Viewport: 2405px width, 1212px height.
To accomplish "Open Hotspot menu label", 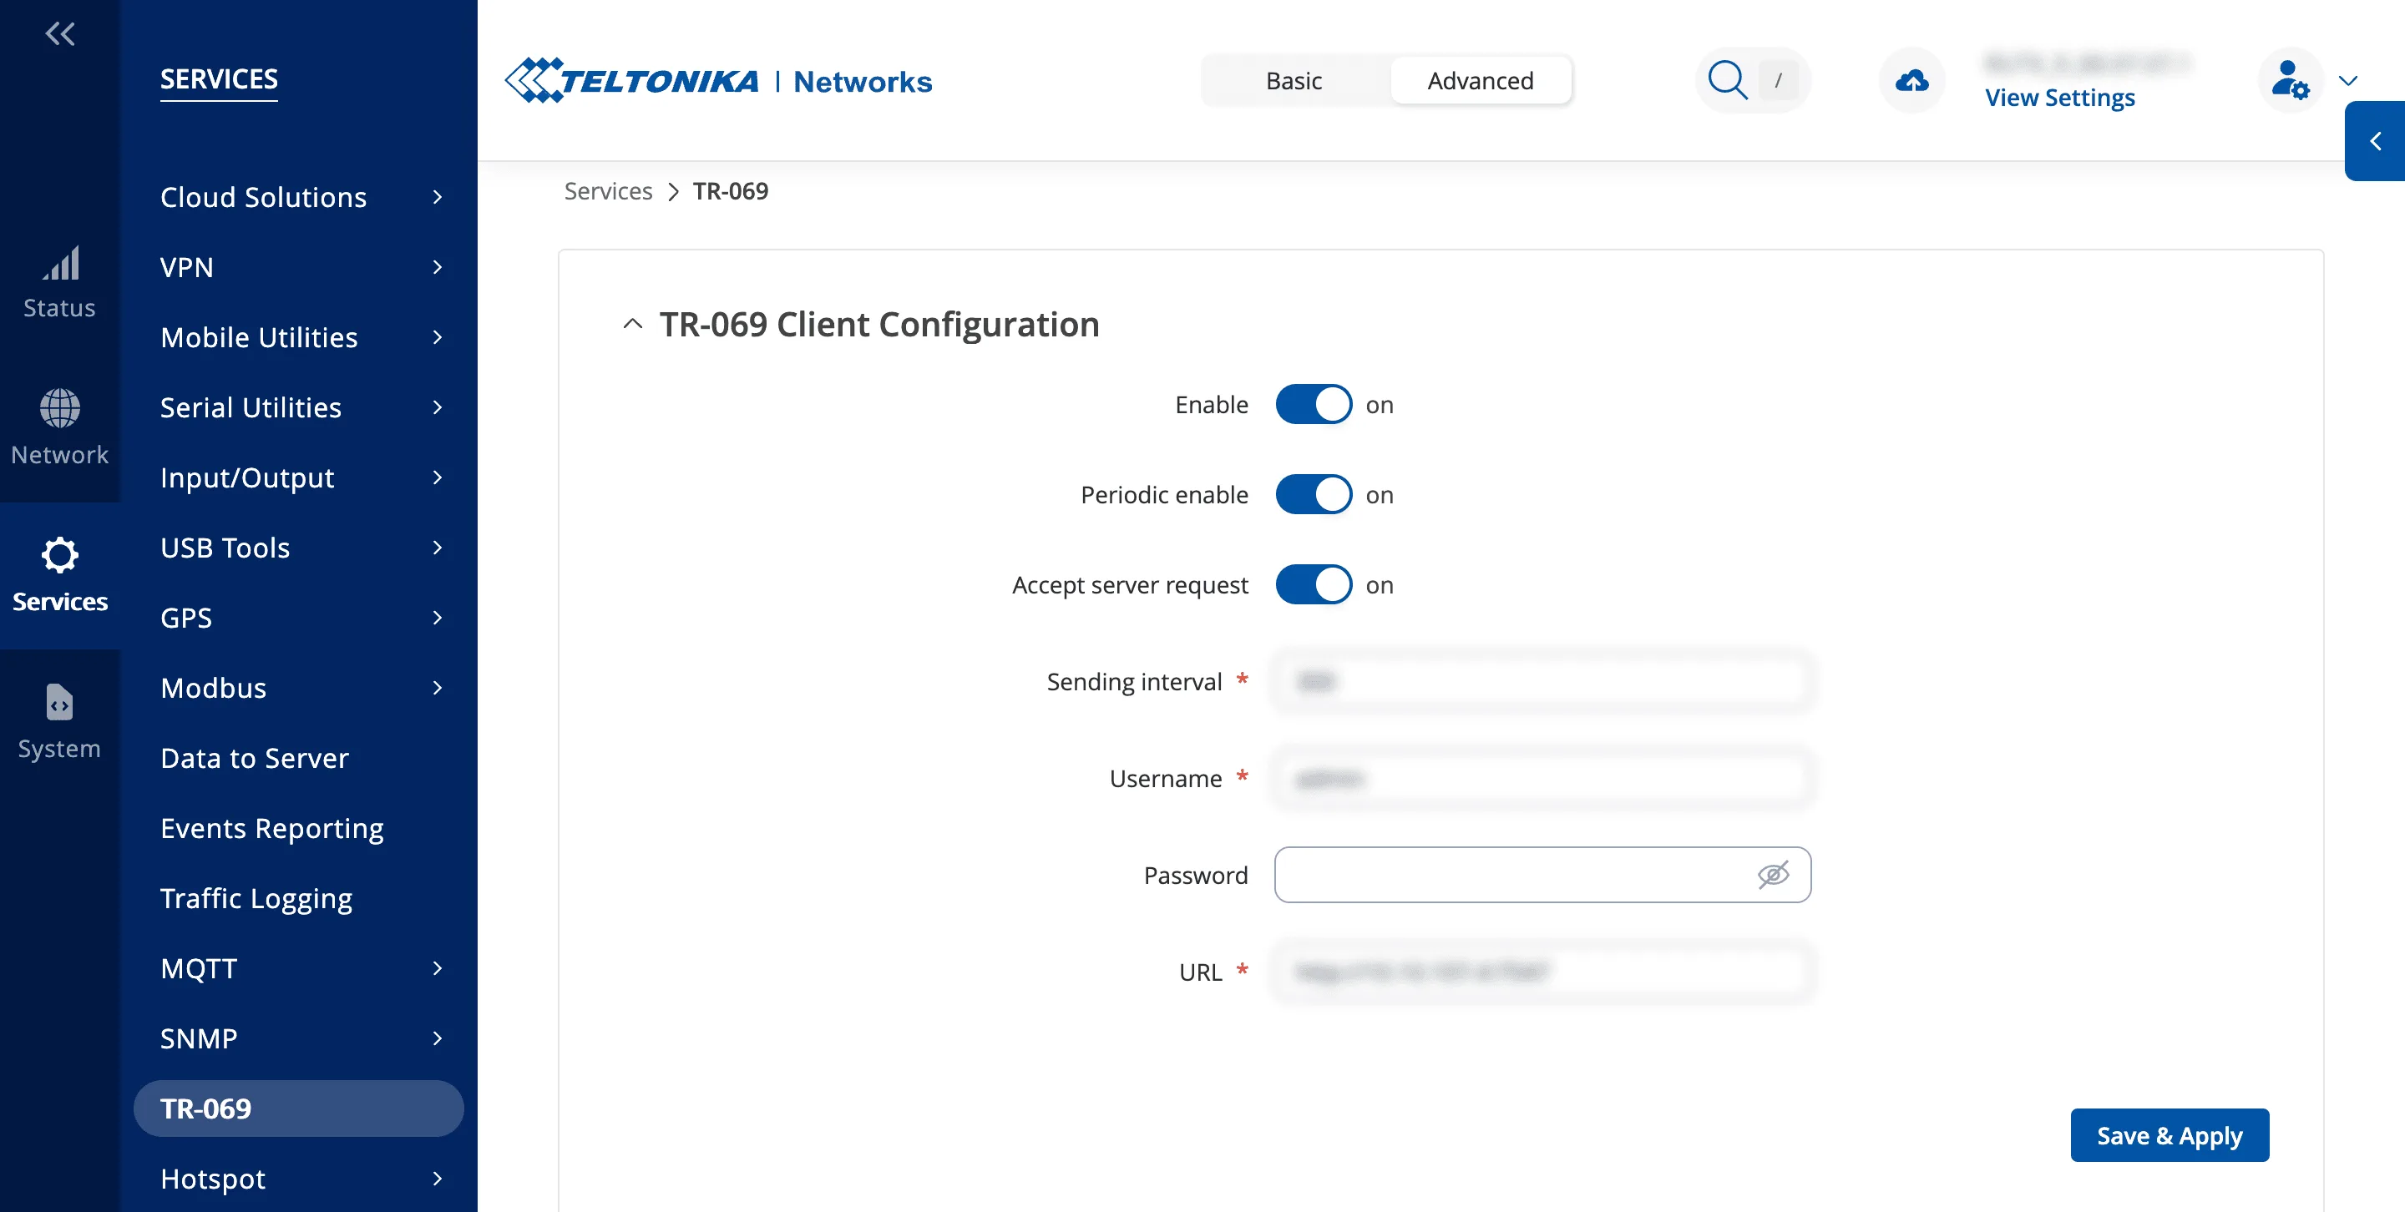I will coord(213,1179).
